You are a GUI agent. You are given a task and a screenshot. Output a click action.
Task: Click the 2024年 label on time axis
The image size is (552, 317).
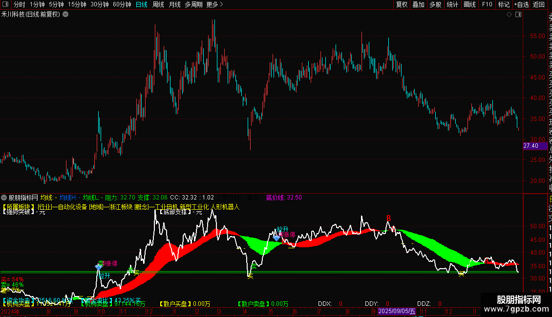11,311
